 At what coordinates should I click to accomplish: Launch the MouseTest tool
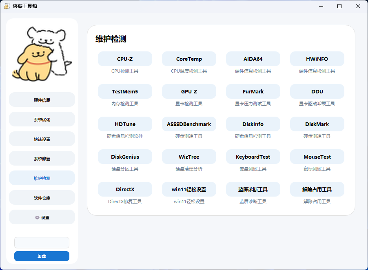click(x=317, y=157)
